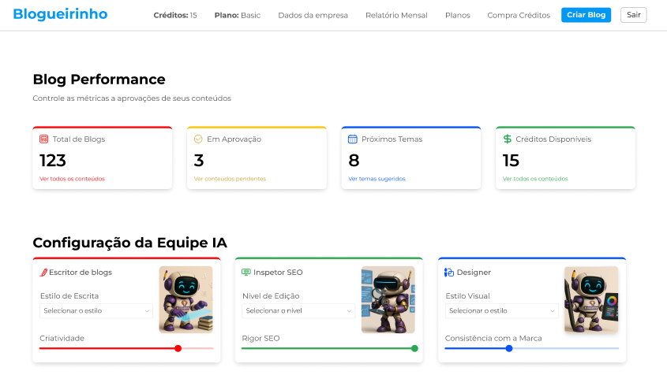The image size is (667, 386).
Task: Open the Estilo Visual dropdown
Action: [x=501, y=311]
